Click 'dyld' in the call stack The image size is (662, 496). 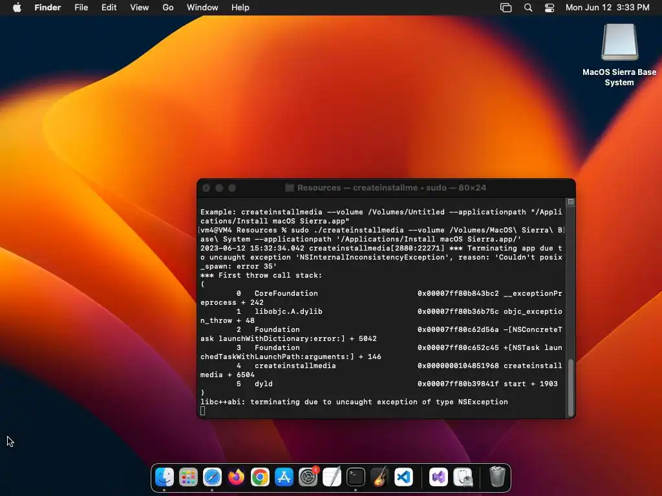264,384
